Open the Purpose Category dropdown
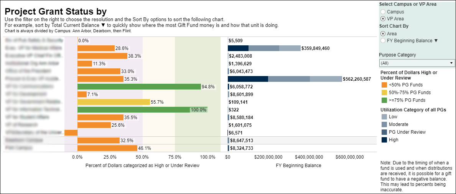This screenshot has height=194, width=456. (417, 63)
